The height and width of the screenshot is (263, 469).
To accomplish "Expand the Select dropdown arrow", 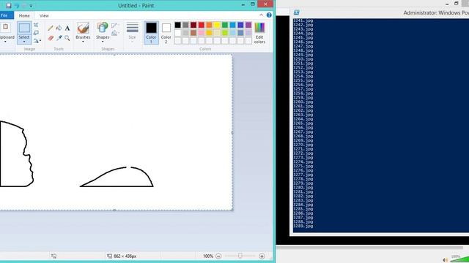I will coord(24,42).
